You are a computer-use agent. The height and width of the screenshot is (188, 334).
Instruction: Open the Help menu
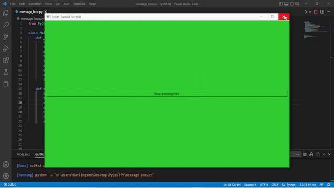[92, 4]
